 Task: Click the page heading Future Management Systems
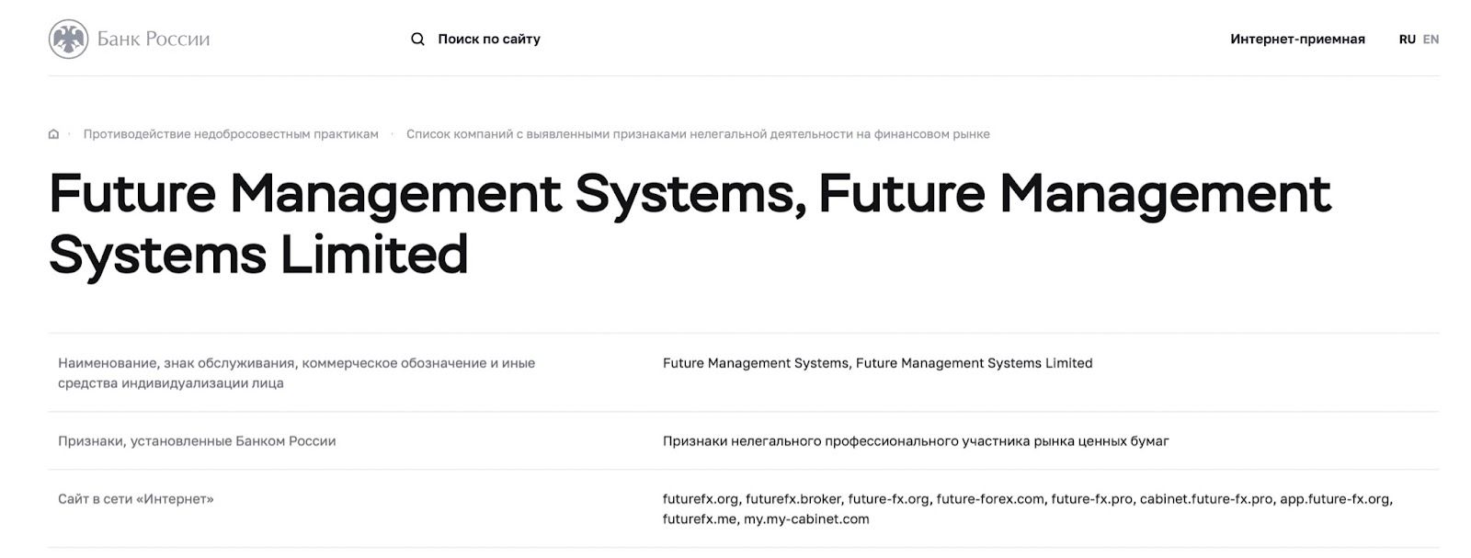click(690, 223)
